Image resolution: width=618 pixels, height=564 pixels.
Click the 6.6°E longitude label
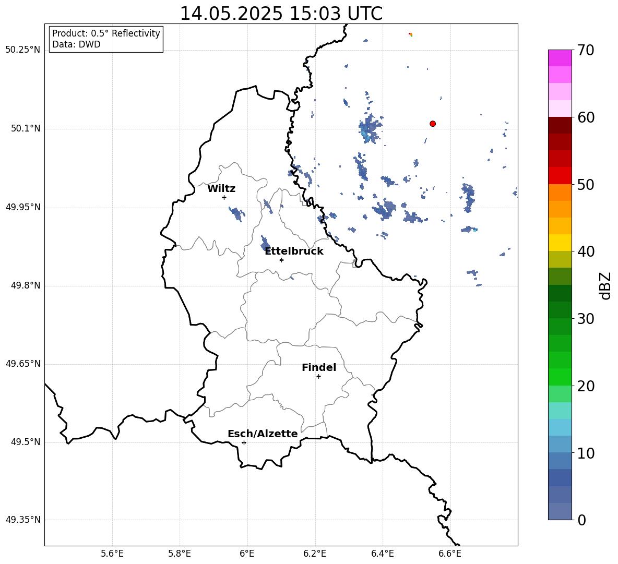pyautogui.click(x=450, y=554)
